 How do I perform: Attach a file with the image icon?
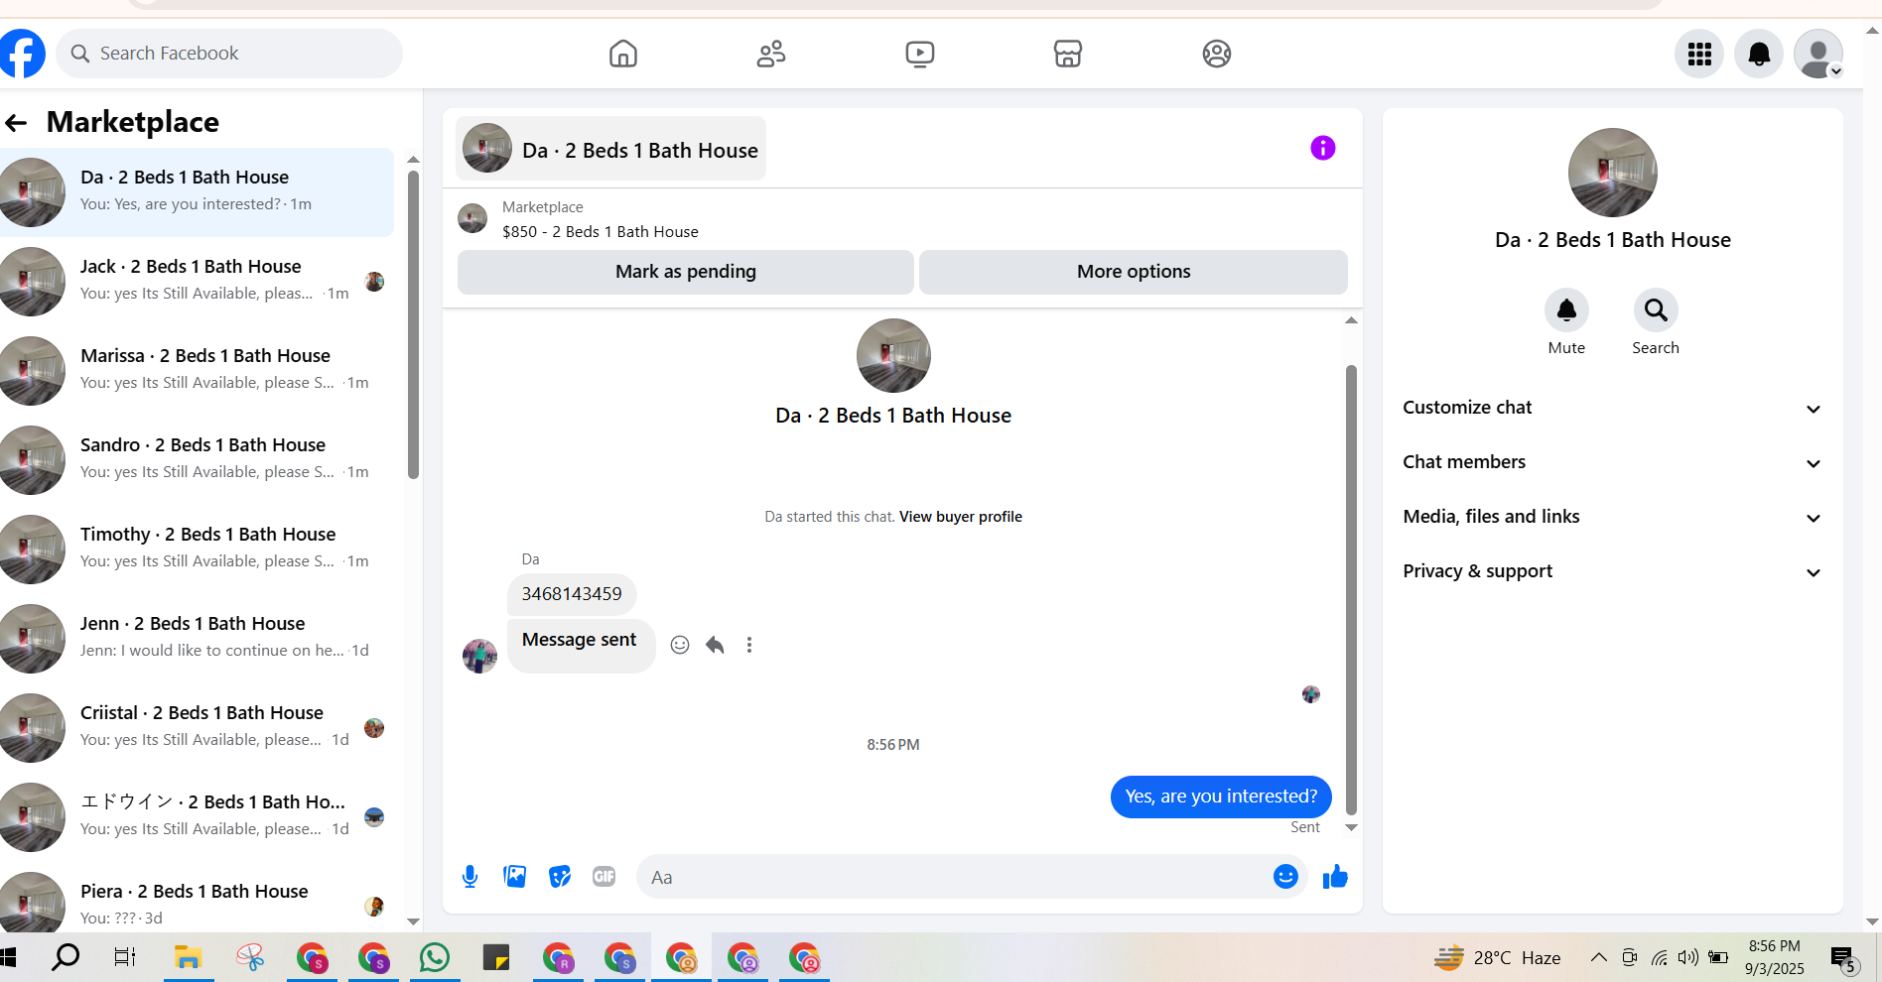(515, 877)
